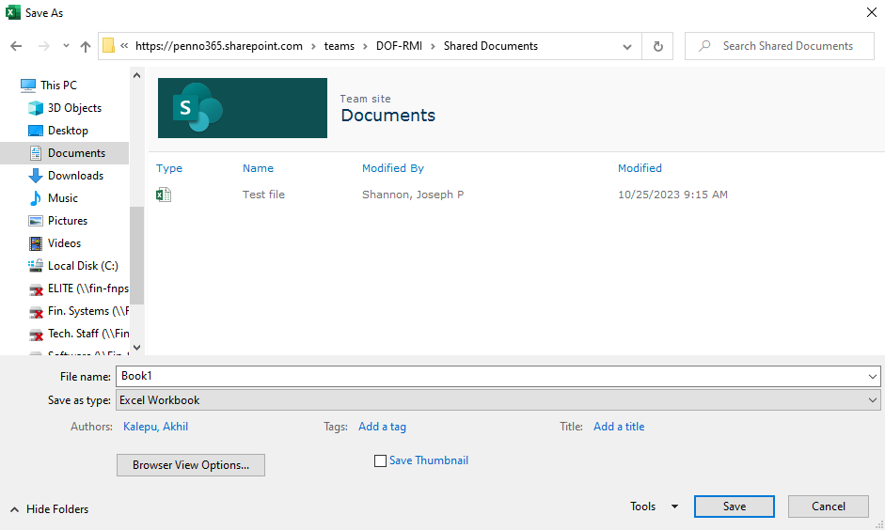Click Add a title link
This screenshot has width=885, height=530.
point(619,427)
